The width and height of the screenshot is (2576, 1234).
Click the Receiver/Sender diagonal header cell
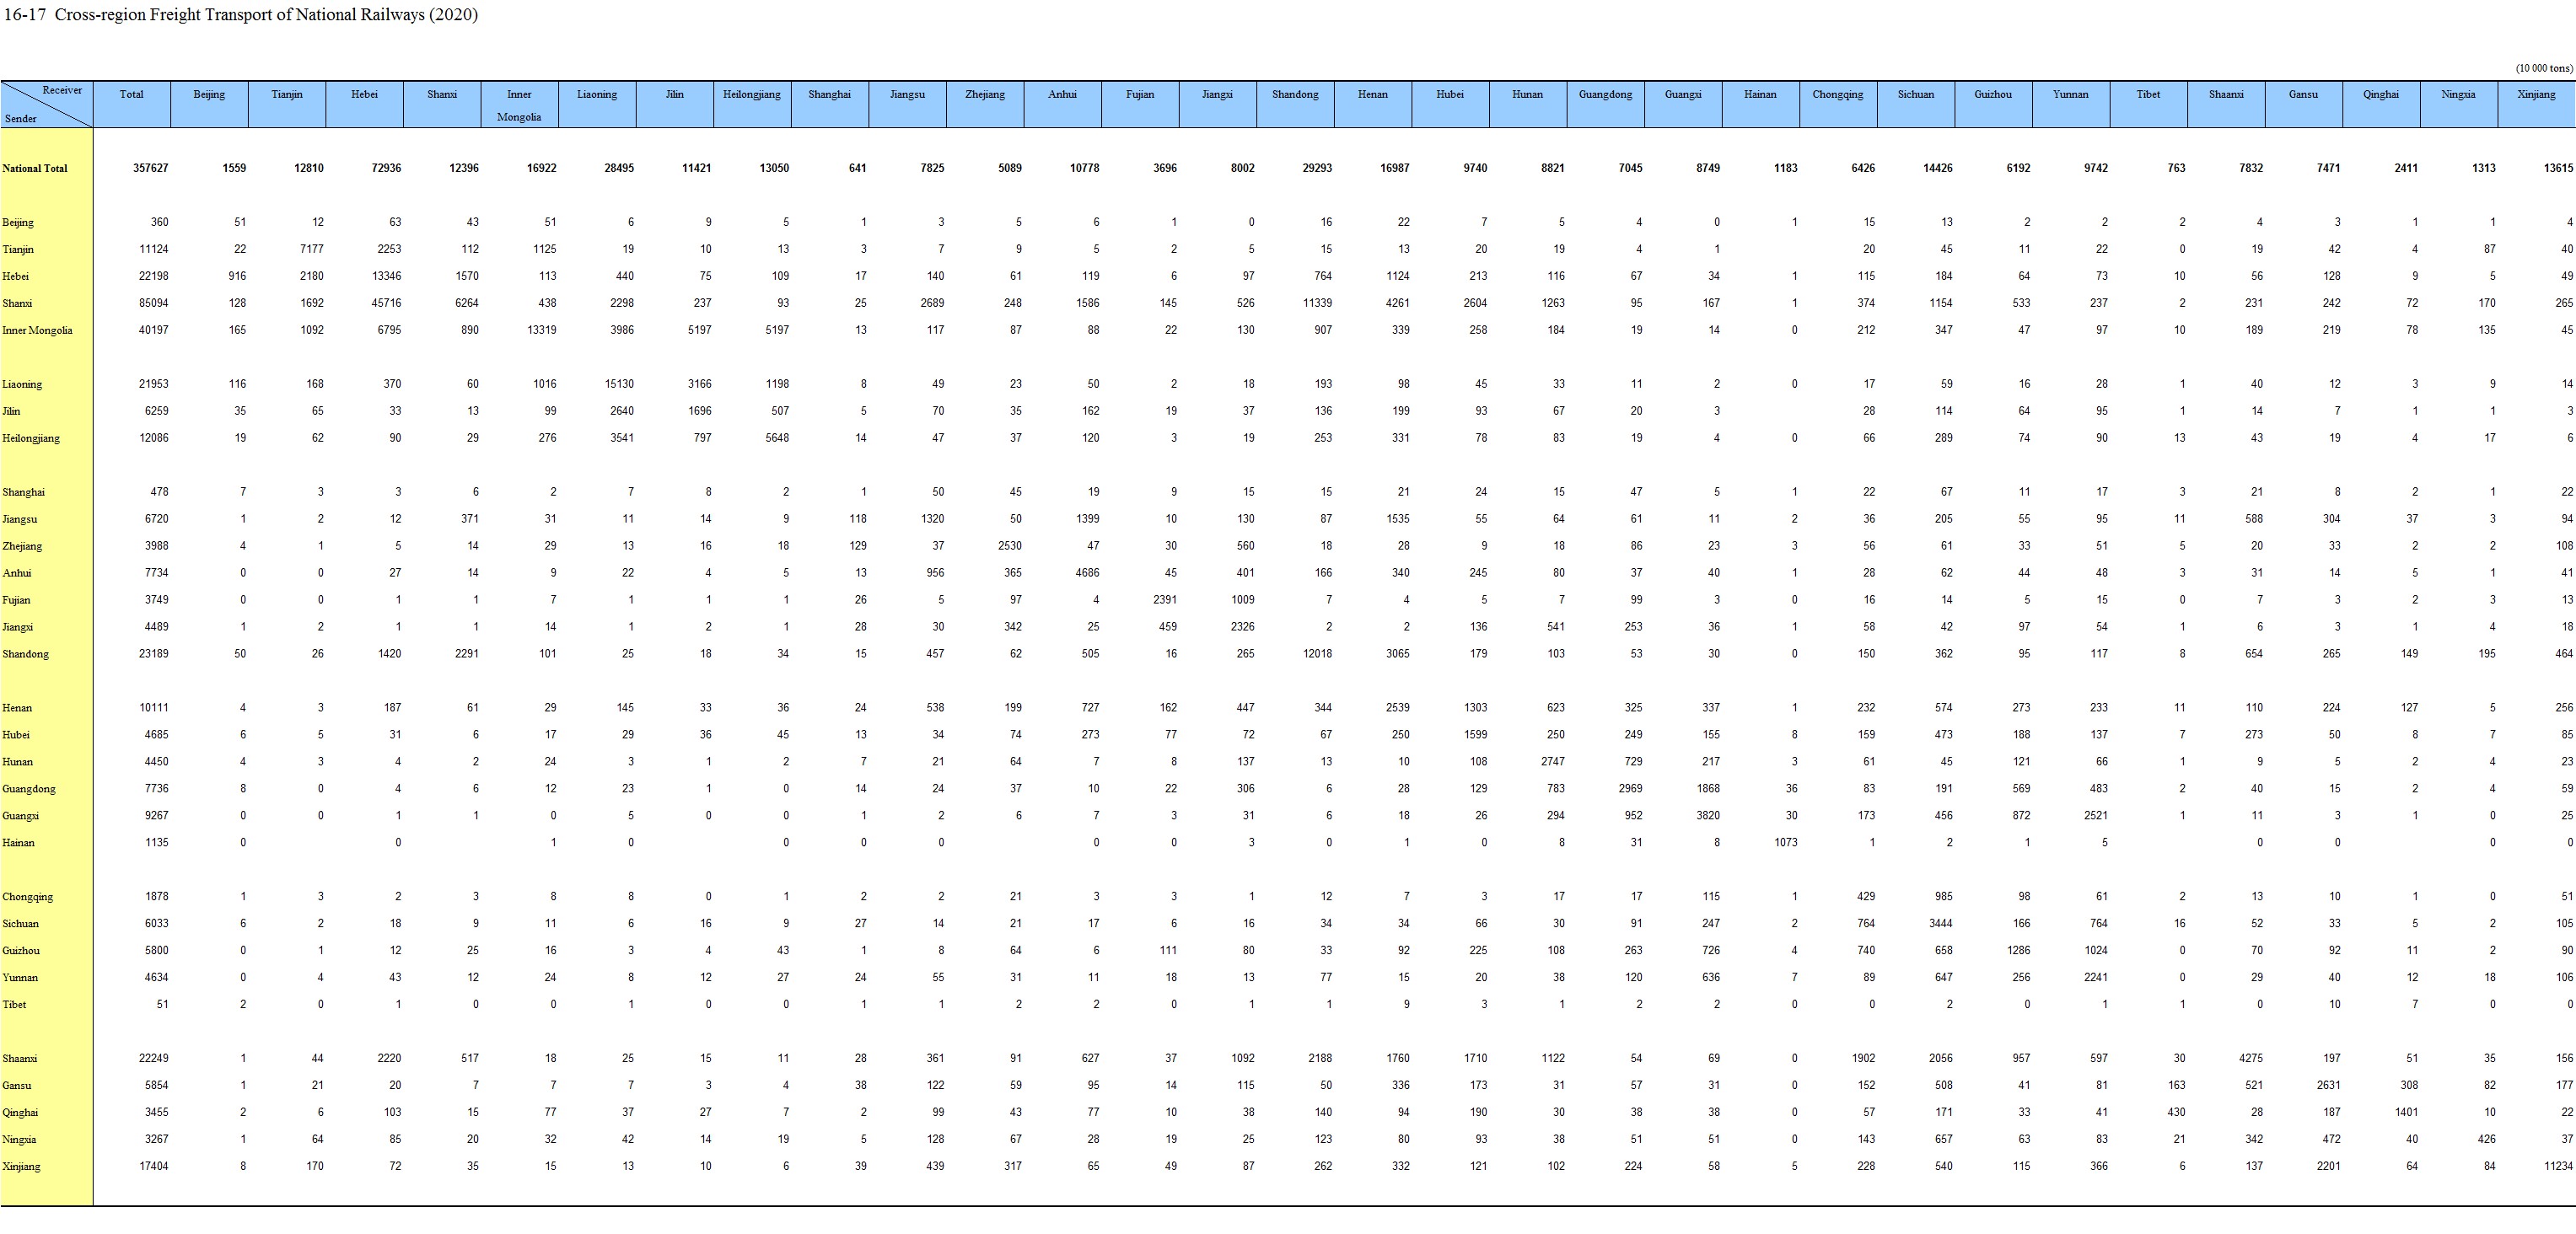click(46, 104)
